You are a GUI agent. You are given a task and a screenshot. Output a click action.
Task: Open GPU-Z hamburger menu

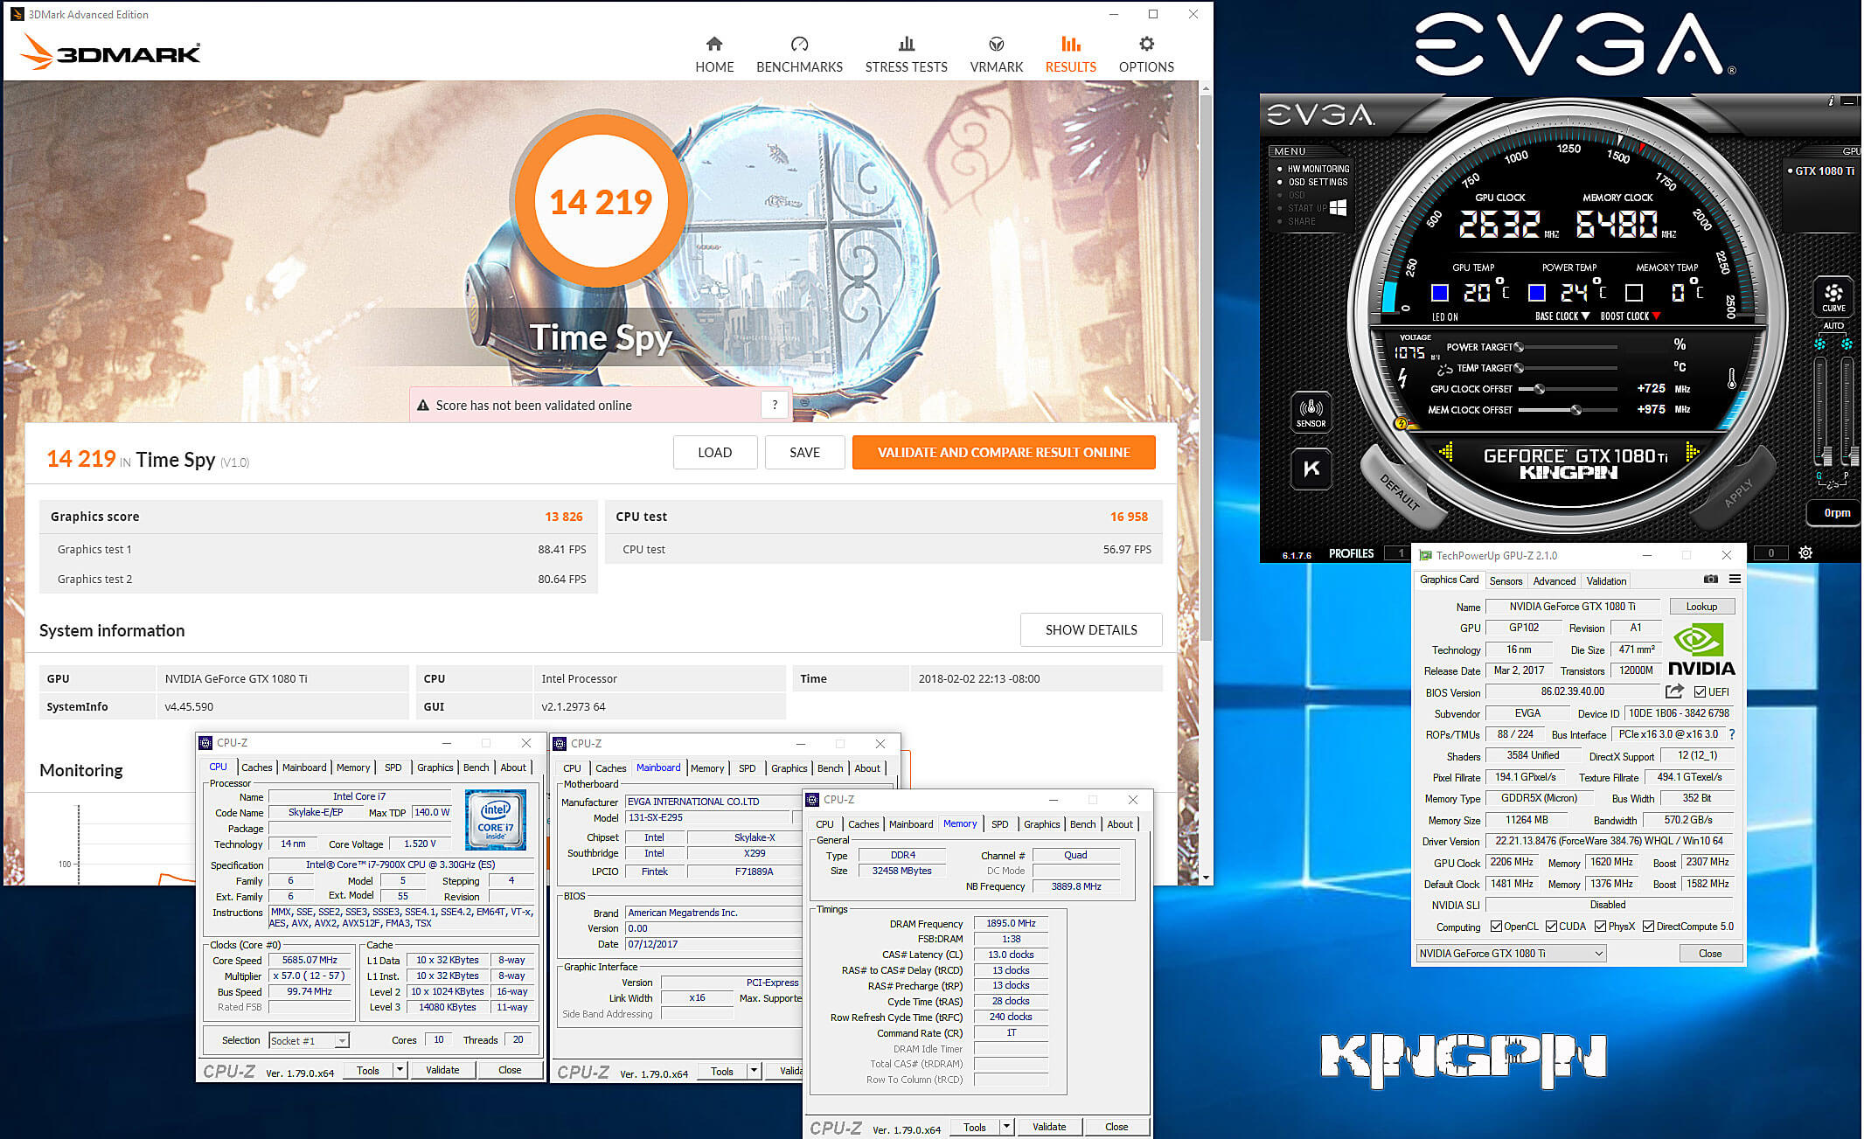[x=1735, y=580]
